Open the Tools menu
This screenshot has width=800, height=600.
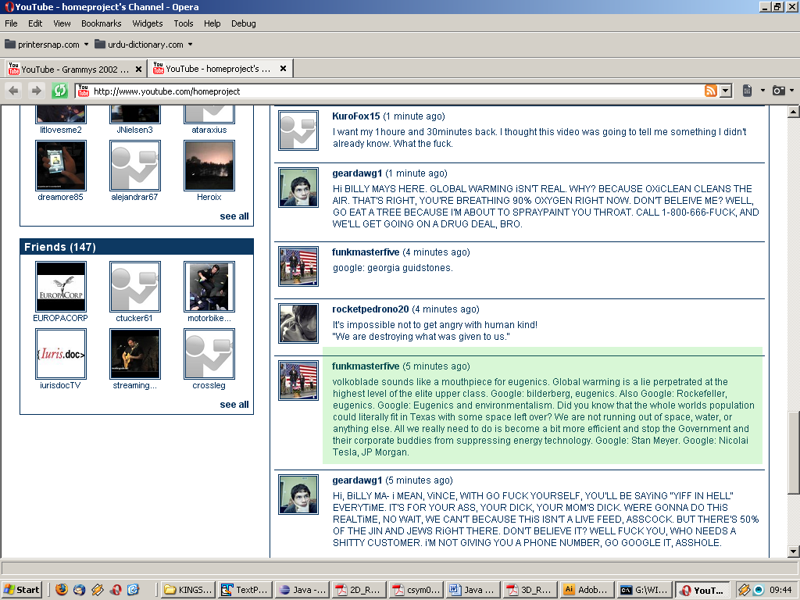coord(183,23)
